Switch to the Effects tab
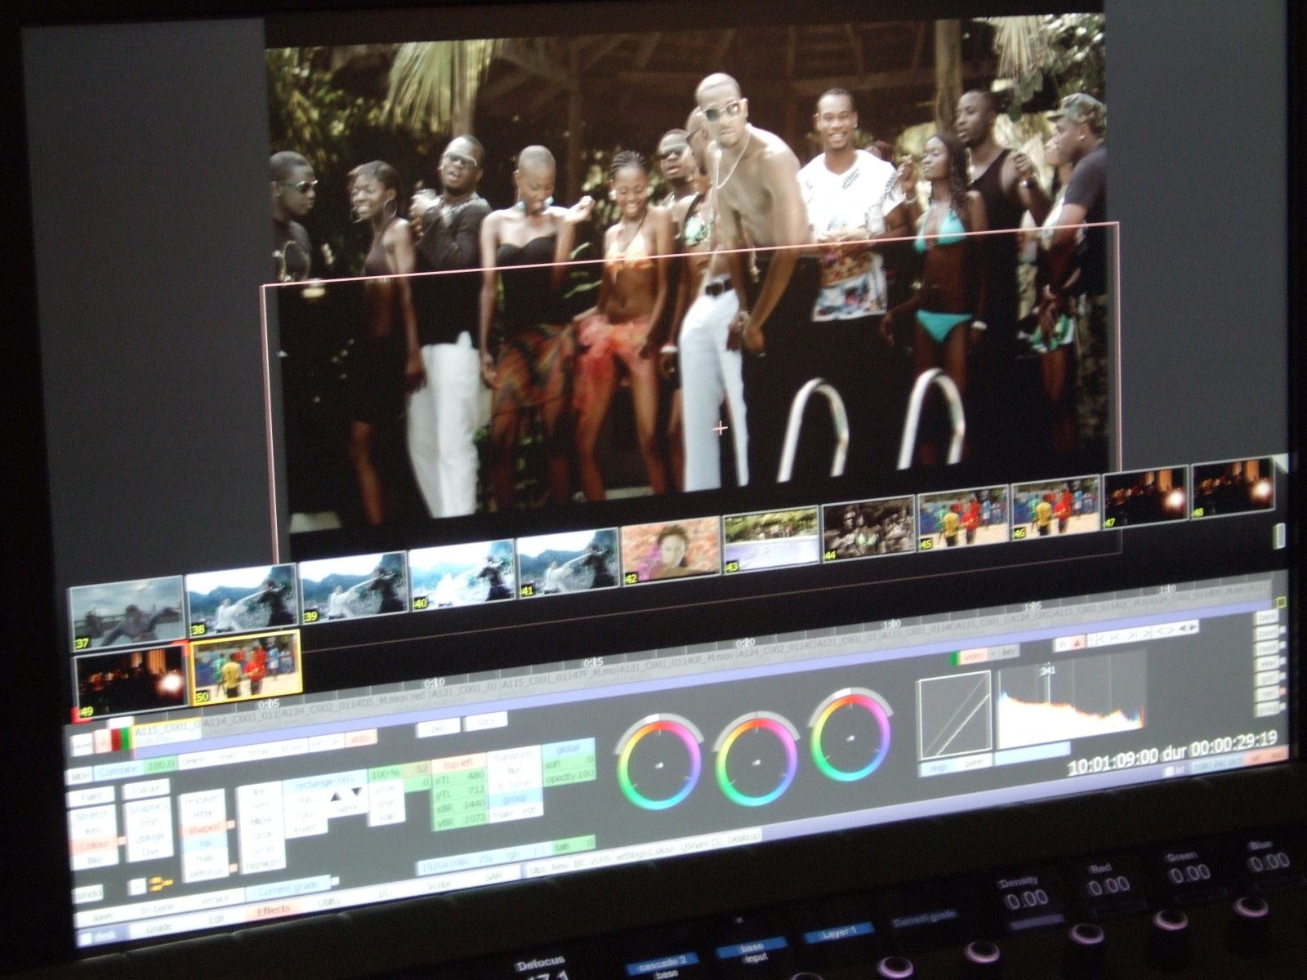 point(274,910)
